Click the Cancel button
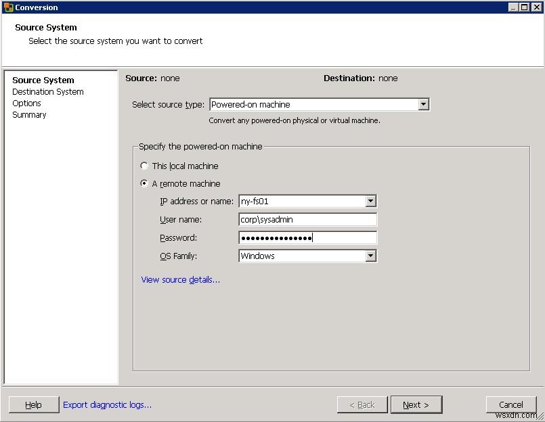The height and width of the screenshot is (422, 545). click(510, 404)
